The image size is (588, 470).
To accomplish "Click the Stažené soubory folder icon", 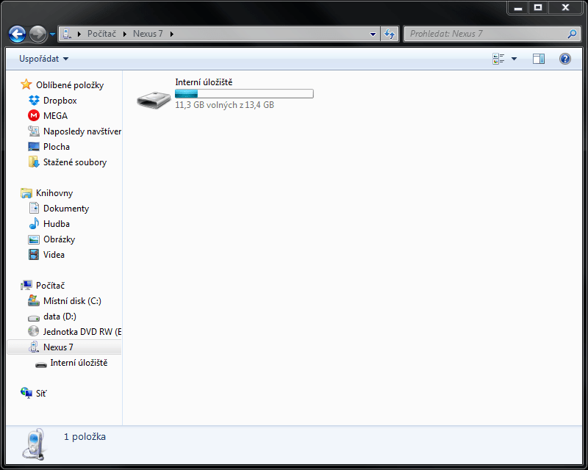I will point(34,162).
